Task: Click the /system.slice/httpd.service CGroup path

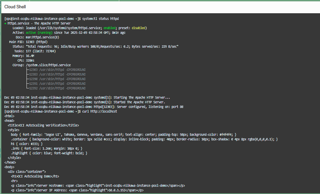Action: click(x=48, y=65)
